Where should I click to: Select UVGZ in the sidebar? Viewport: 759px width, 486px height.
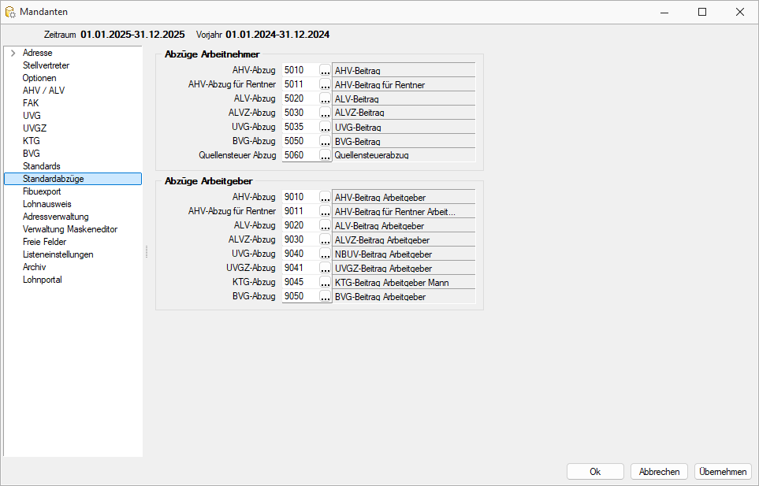pyautogui.click(x=35, y=128)
